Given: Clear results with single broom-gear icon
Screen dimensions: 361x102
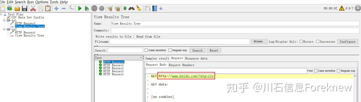Looking at the screenshot, I should (x=110, y=8).
